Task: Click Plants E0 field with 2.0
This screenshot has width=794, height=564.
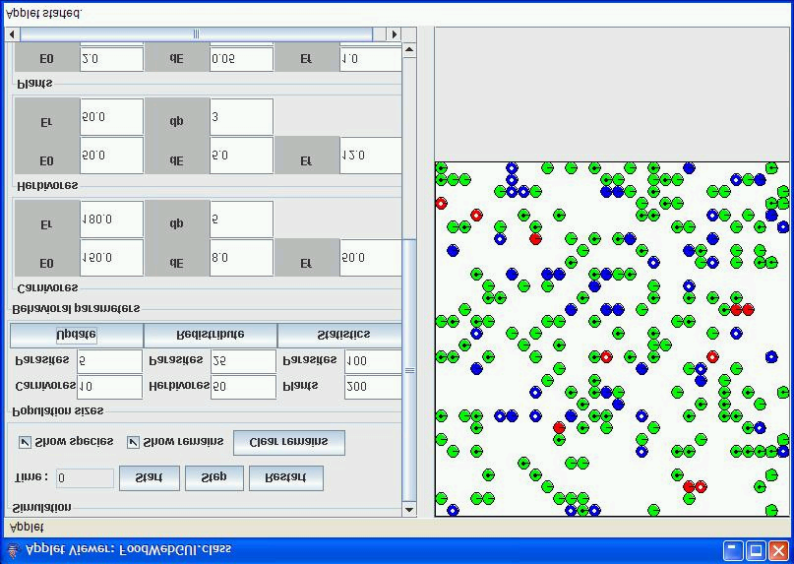Action: pyautogui.click(x=111, y=59)
